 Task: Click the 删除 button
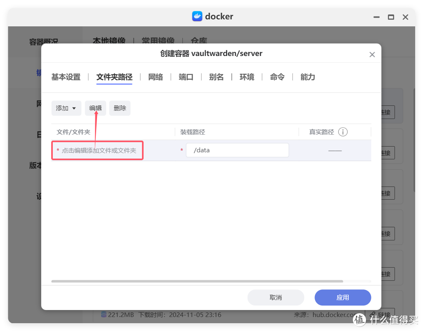click(x=120, y=108)
